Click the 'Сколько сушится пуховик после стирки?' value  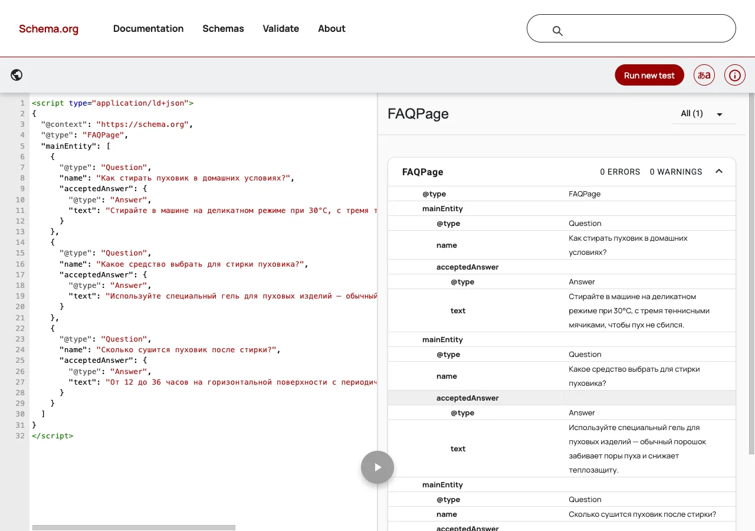[x=642, y=514]
